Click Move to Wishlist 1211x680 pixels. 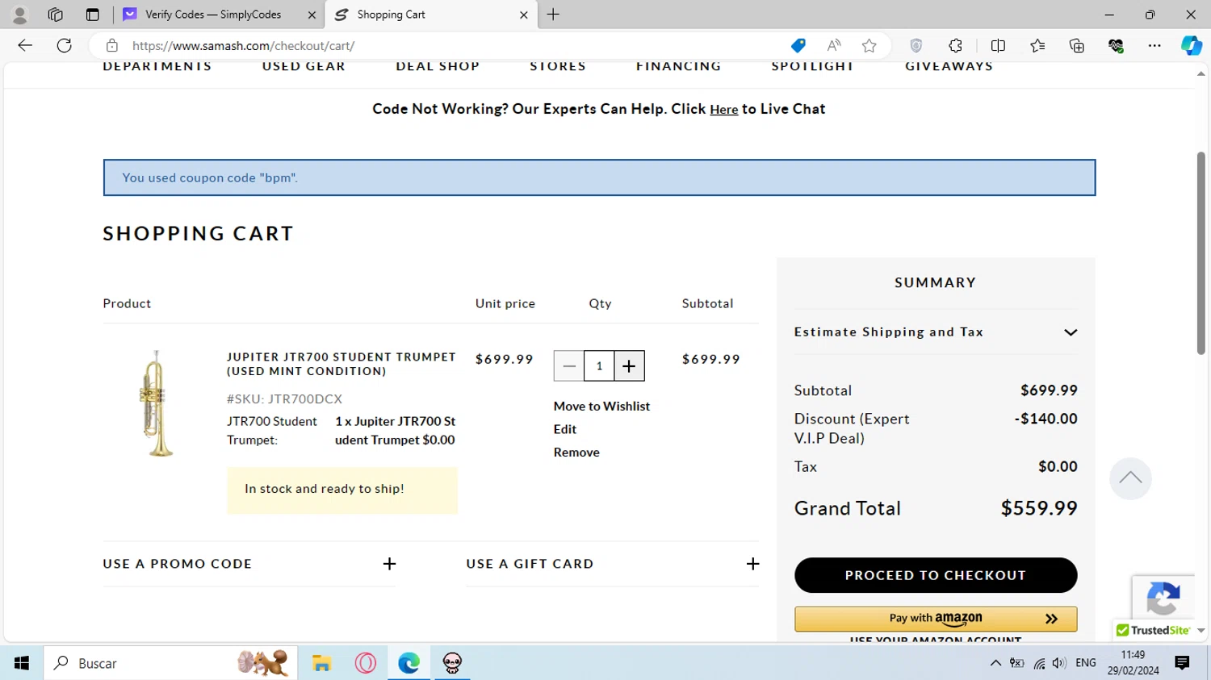tap(601, 406)
